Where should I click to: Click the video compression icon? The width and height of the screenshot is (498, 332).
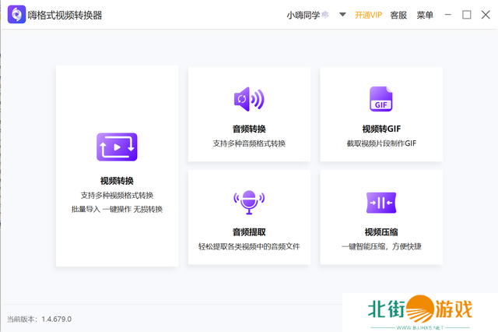[381, 202]
